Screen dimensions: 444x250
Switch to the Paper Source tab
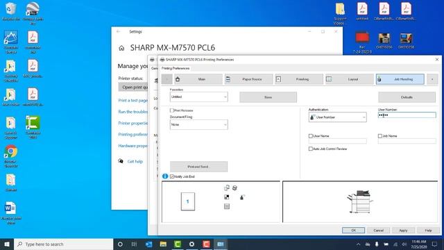(x=249, y=79)
